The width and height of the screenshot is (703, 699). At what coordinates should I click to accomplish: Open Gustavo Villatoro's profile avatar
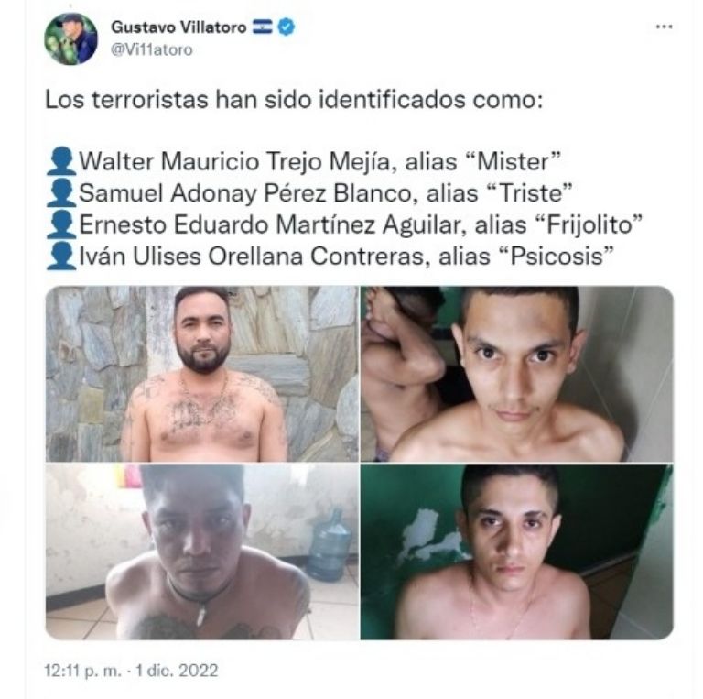[70, 39]
